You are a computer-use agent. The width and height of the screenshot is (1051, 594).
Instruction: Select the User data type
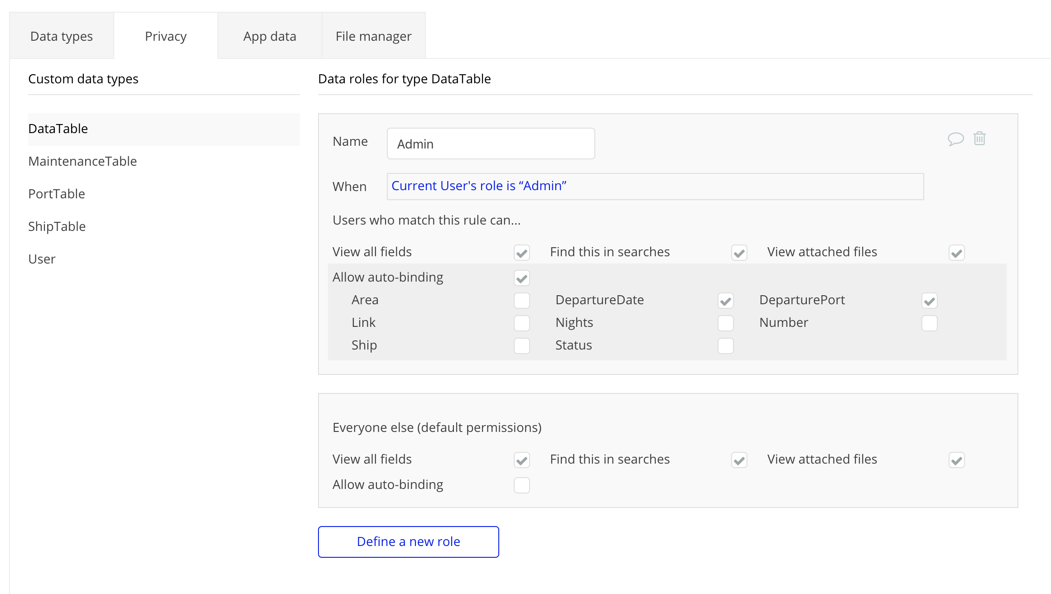pyautogui.click(x=42, y=259)
